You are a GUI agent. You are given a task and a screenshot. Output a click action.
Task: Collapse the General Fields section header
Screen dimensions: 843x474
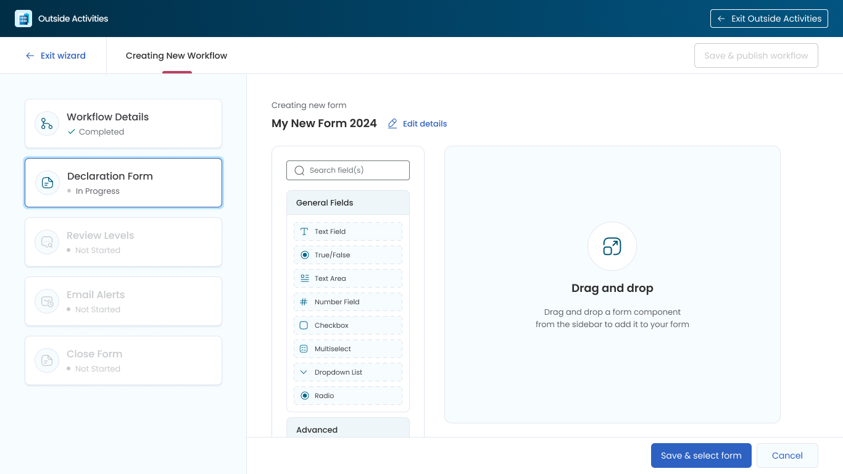[x=347, y=202]
